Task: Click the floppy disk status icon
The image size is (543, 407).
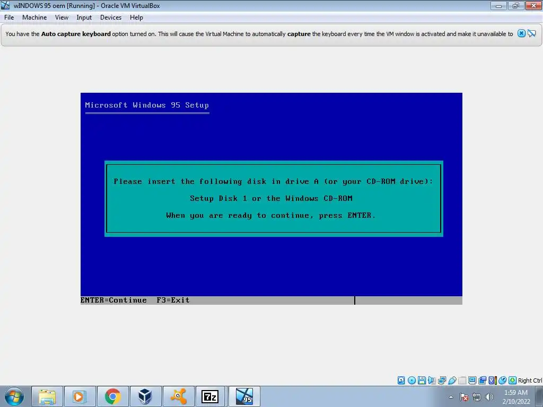Action: pyautogui.click(x=422, y=381)
